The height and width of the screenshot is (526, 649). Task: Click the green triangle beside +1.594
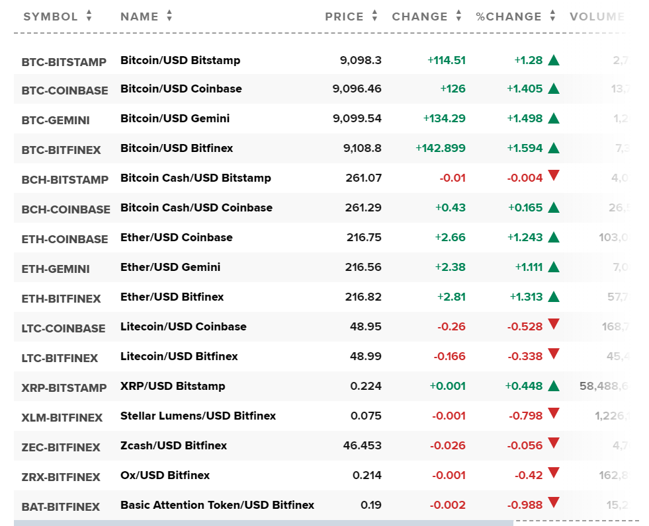click(553, 148)
